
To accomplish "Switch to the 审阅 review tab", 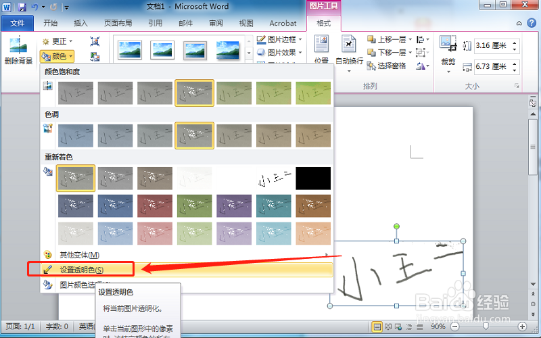I will 216,23.
